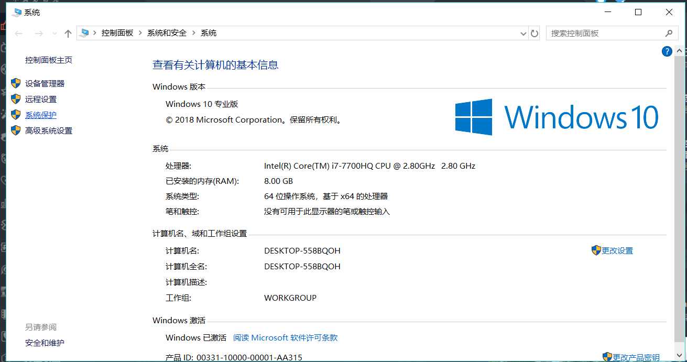Click the shield icon beside 系统保护
Screen dimensions: 687x362
click(x=16, y=115)
